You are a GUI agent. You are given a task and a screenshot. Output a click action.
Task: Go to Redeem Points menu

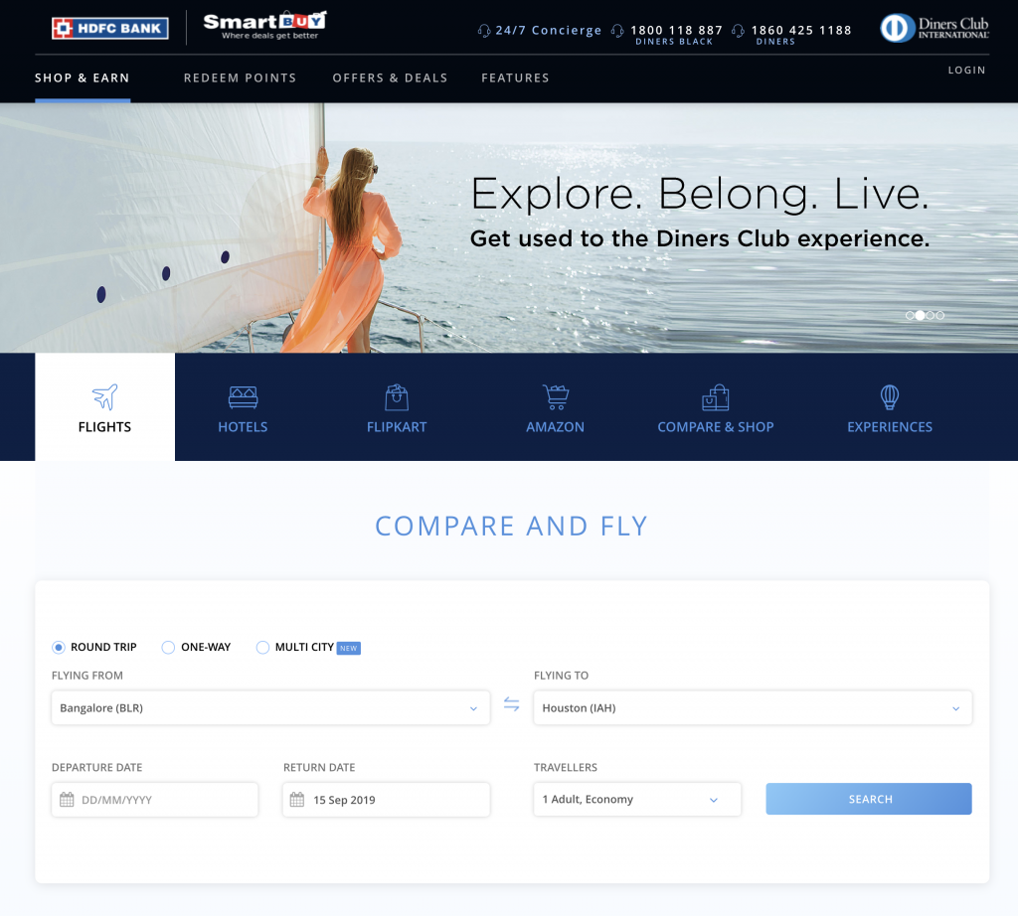[x=240, y=77]
